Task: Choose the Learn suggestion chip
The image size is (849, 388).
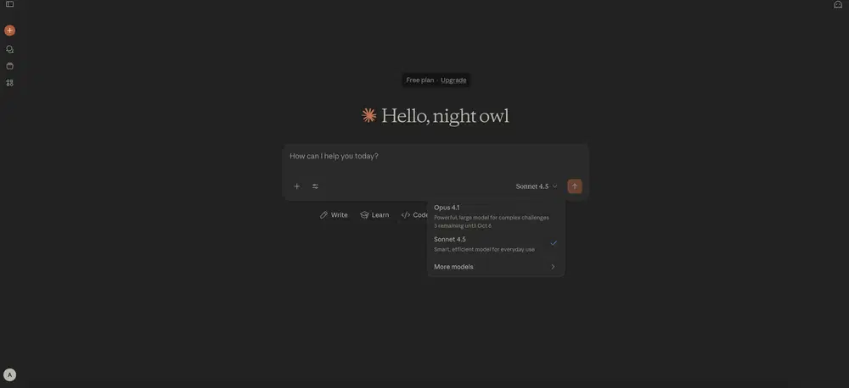Action: (x=374, y=215)
